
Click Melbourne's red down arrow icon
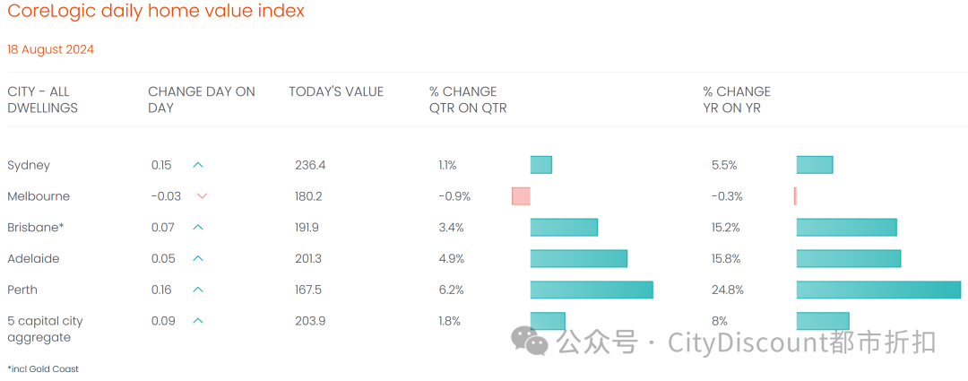click(202, 196)
